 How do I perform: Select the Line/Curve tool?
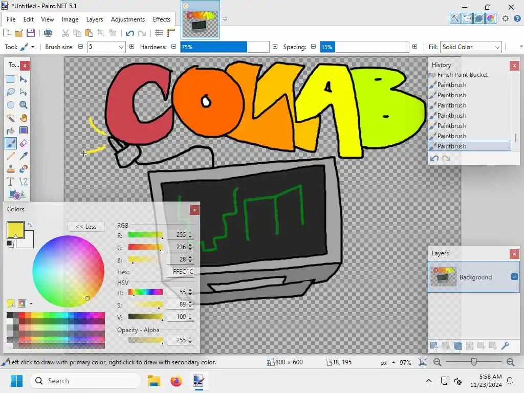24,182
